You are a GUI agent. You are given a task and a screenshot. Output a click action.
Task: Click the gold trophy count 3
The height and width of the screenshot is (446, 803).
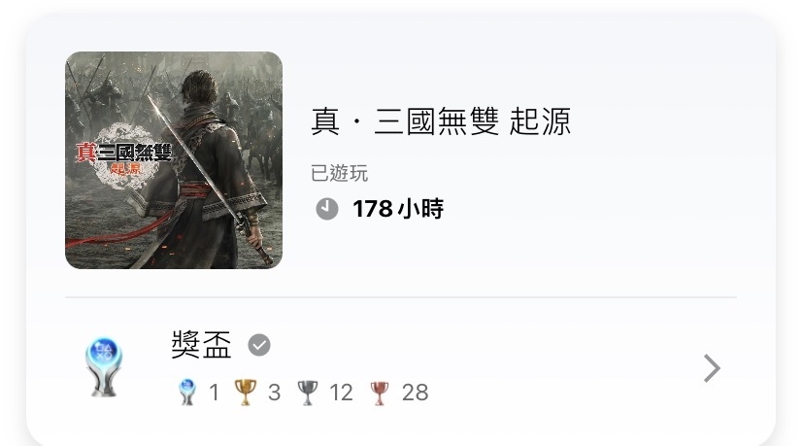pyautogui.click(x=274, y=393)
